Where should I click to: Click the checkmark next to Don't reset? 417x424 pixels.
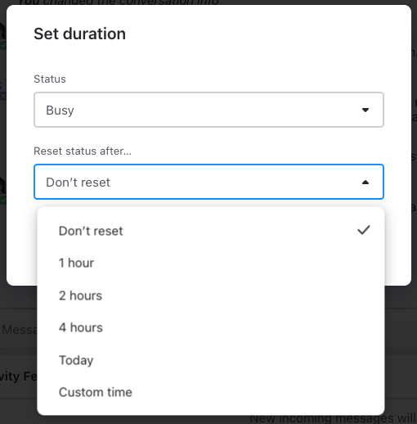(364, 230)
